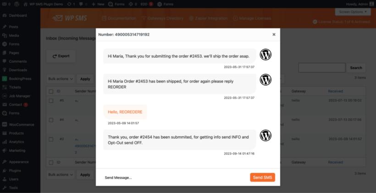
Task: Select the checkbox for message #4
Action: click(x=51, y=120)
